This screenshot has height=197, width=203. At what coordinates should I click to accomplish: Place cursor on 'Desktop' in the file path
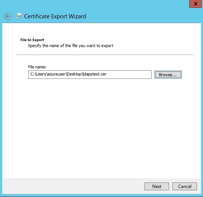(x=74, y=74)
